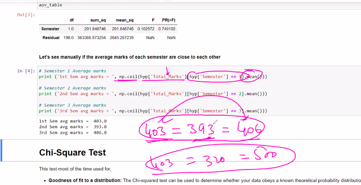Click 'This test most of the time used for' text
The width and height of the screenshot is (361, 185).
tap(75, 169)
